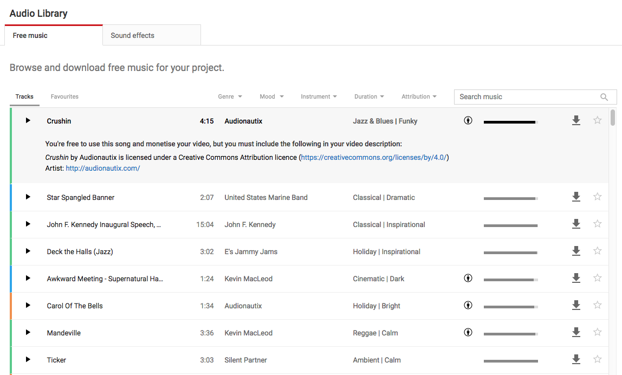Favourite the Crushin track with star
Viewport: 622px width, 375px height.
597,120
